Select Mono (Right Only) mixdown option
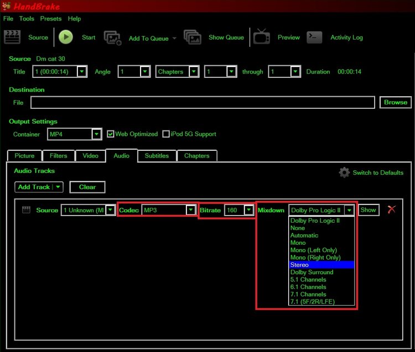 click(x=321, y=258)
